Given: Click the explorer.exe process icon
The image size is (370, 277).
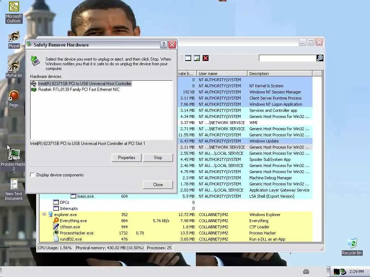Looking at the screenshot, I should tap(50, 214).
